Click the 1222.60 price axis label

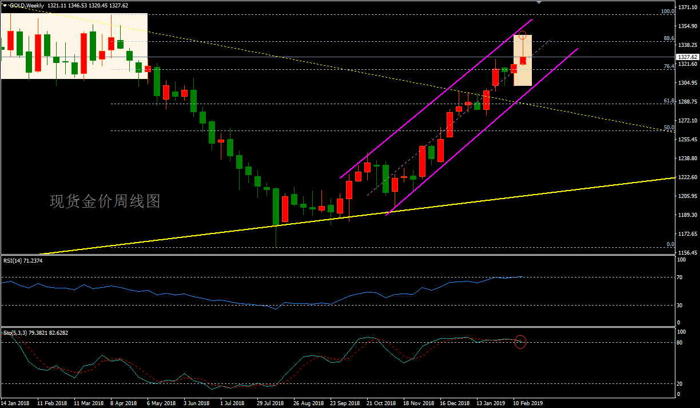pyautogui.click(x=687, y=177)
